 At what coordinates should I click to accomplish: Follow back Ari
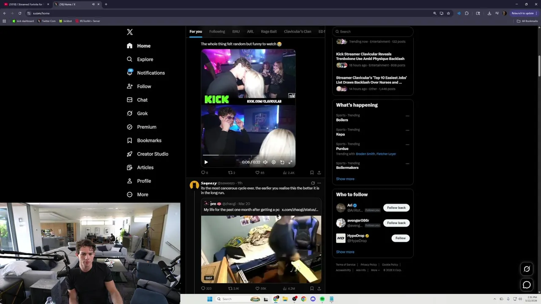pos(396,208)
